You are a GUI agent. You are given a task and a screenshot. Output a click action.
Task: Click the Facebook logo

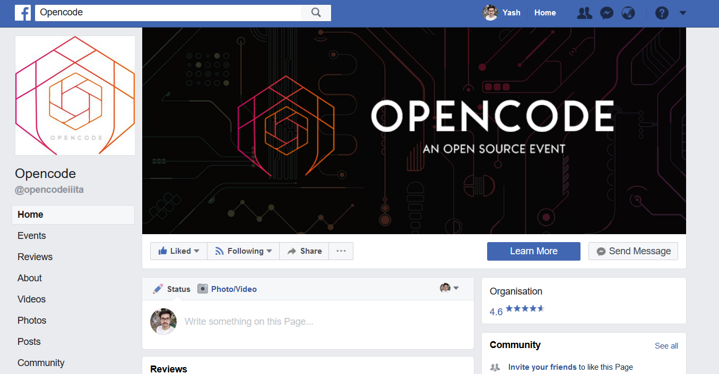(x=22, y=13)
